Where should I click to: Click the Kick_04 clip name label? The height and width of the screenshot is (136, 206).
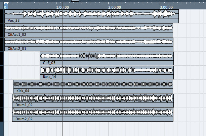[x=23, y=91]
